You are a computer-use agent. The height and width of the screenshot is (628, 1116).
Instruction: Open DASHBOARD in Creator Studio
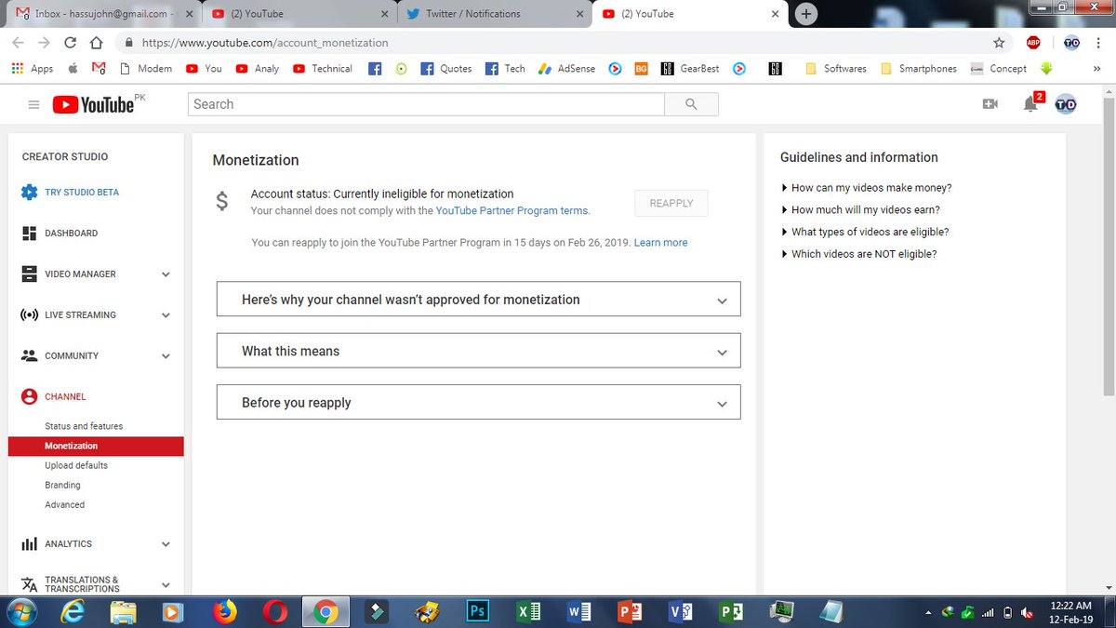60,234
